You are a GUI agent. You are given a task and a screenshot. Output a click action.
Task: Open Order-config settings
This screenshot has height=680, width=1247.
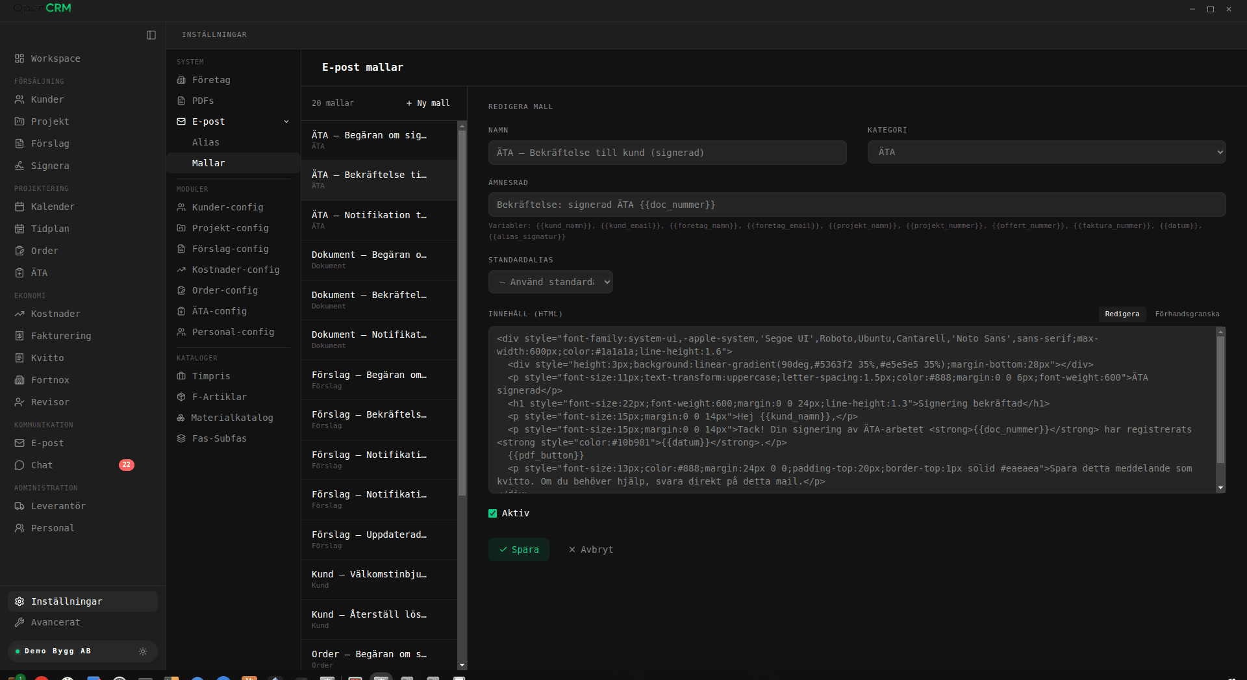225,290
